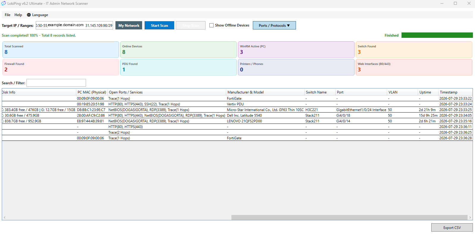This screenshot has height=234, width=475.
Task: Select the MAC address 00:19:85:20:51:98
Action: pos(91,104)
